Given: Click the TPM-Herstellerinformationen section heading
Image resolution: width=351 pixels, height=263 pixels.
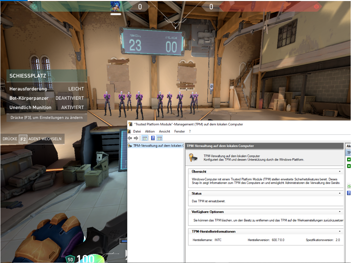Looking at the screenshot, I should 213,231.
